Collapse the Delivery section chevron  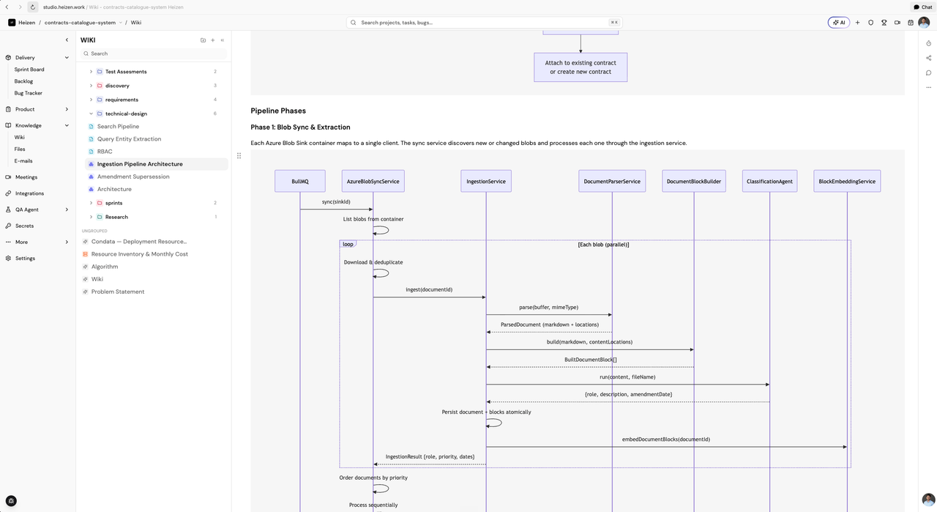pos(67,58)
